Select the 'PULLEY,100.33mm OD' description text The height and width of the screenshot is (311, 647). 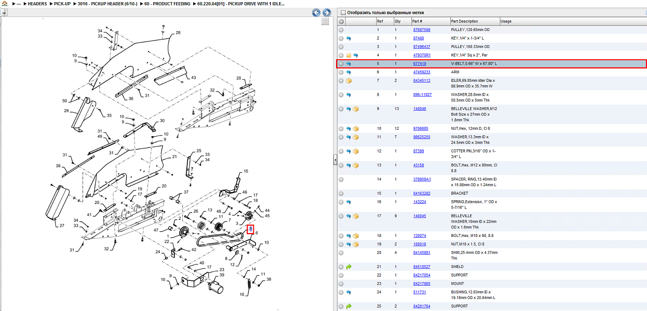[x=471, y=47]
